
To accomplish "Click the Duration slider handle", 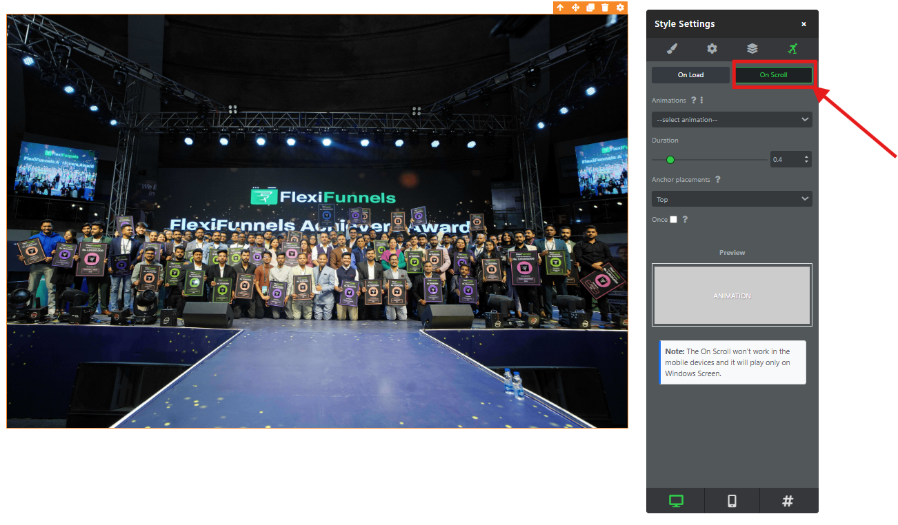I will [x=670, y=160].
